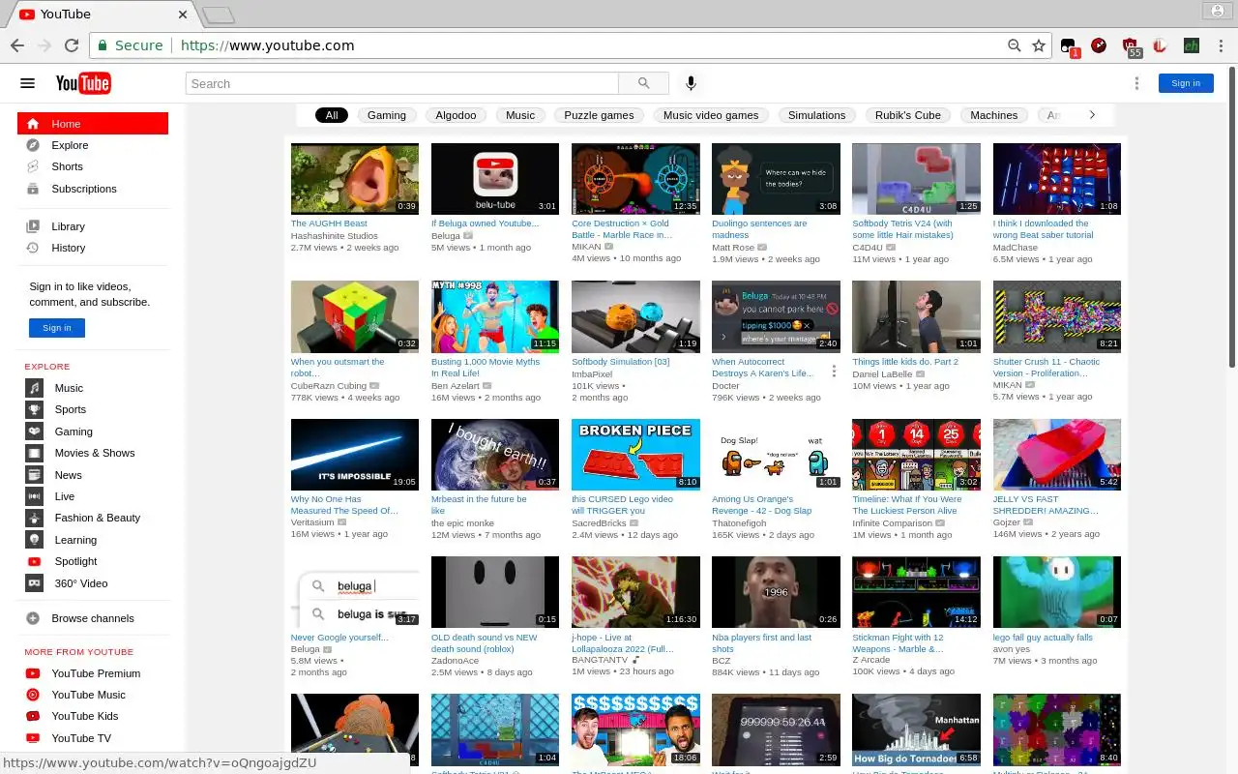Open Spotlight in the sidebar
The width and height of the screenshot is (1238, 774).
point(93,561)
